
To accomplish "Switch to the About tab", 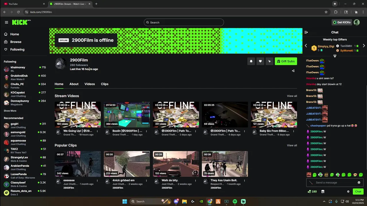I will pos(74,84).
